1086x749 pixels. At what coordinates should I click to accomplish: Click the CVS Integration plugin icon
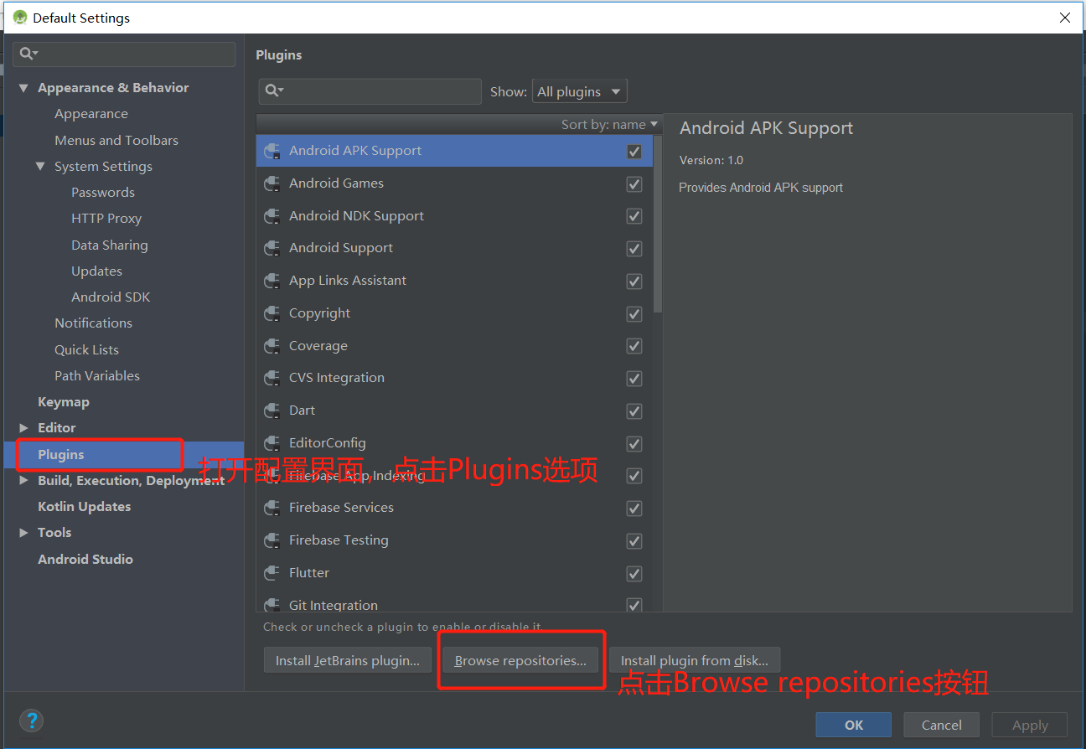tap(271, 378)
